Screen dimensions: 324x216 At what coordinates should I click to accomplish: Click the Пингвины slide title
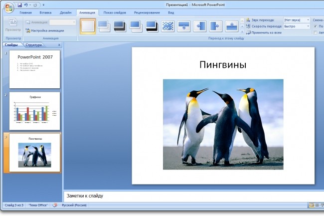(223, 65)
